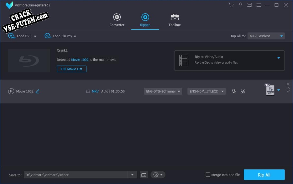This screenshot has width=293, height=184.
Task: Rename Movie 1002 with the pencil icon
Action: pyautogui.click(x=38, y=91)
